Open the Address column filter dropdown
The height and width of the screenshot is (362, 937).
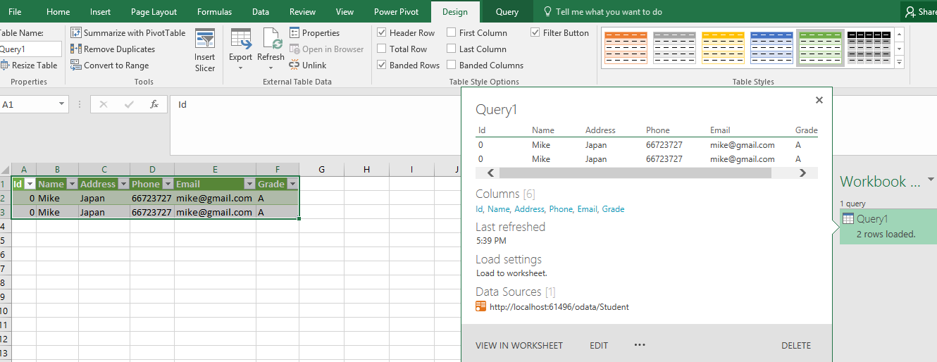(x=123, y=184)
